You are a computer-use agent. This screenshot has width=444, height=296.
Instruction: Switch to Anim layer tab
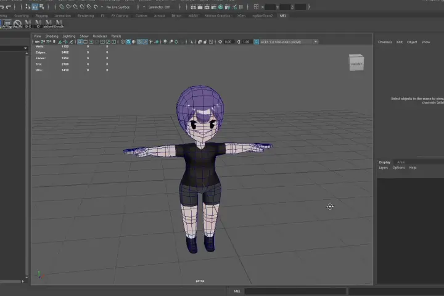coord(401,162)
